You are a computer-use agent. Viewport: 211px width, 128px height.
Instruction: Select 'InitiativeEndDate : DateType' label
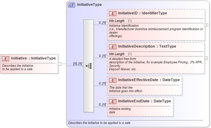coord(144,101)
